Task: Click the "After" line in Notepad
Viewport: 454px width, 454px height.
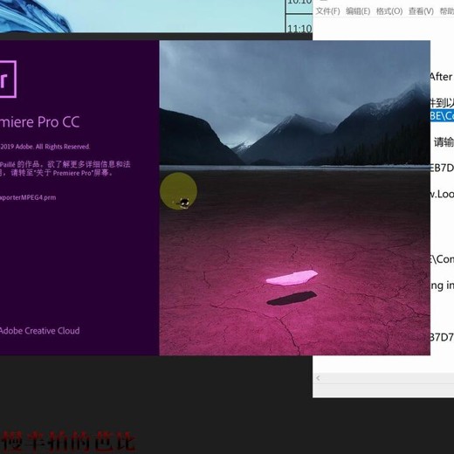Action: click(x=441, y=77)
